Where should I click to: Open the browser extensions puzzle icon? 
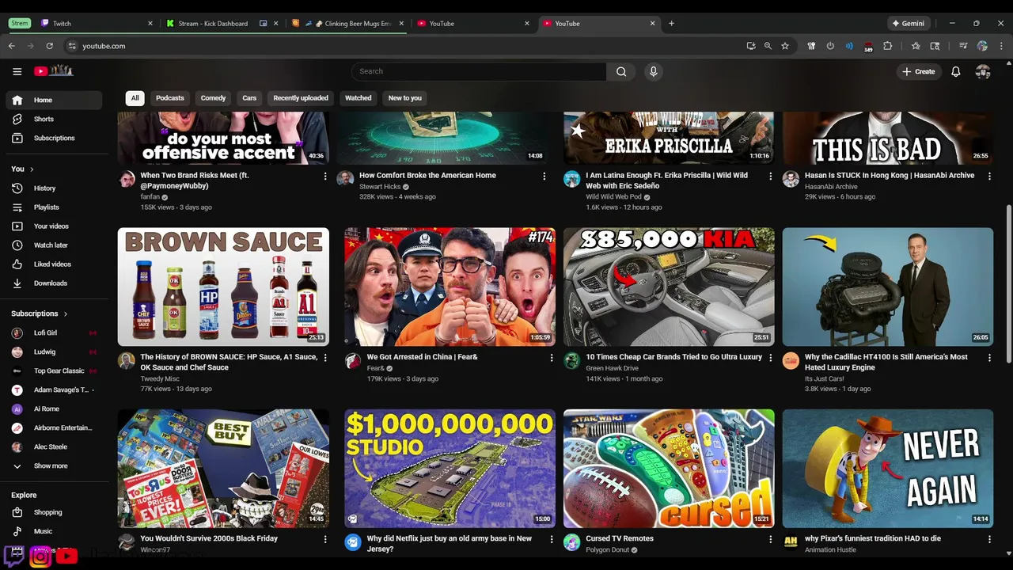[887, 46]
